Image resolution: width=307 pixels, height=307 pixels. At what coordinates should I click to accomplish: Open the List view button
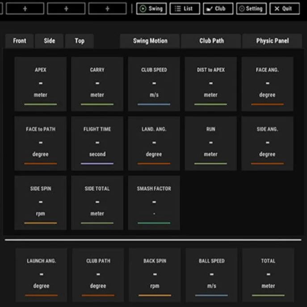coord(185,8)
